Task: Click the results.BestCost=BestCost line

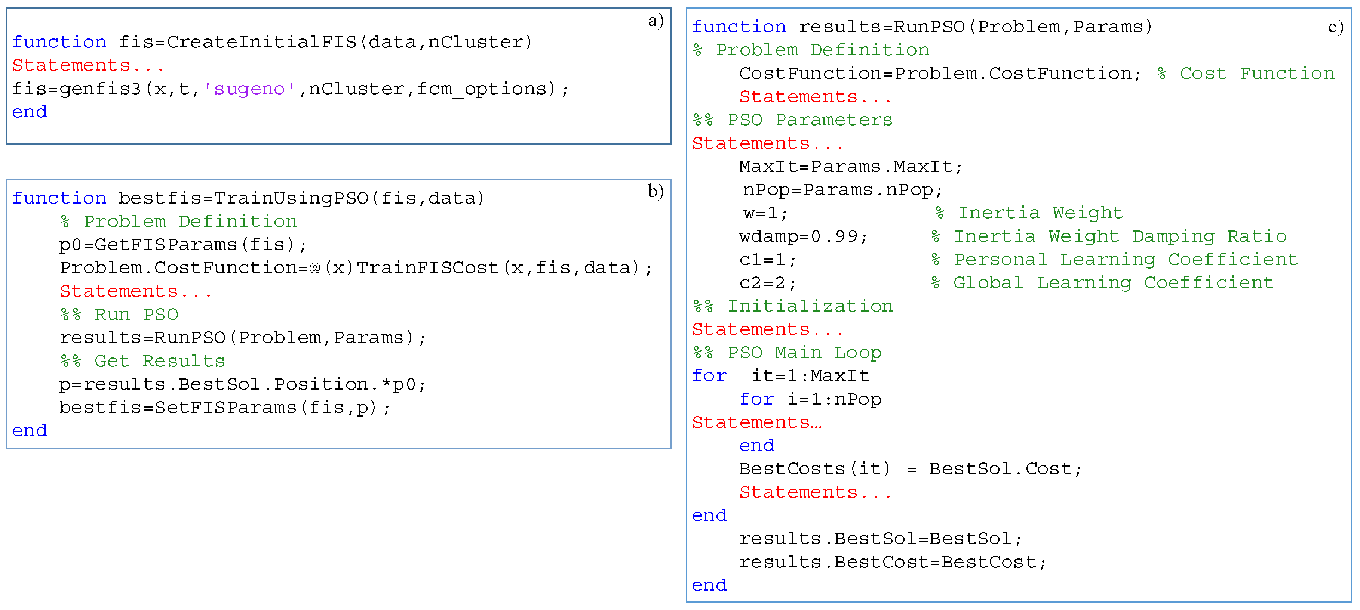Action: 892,562
